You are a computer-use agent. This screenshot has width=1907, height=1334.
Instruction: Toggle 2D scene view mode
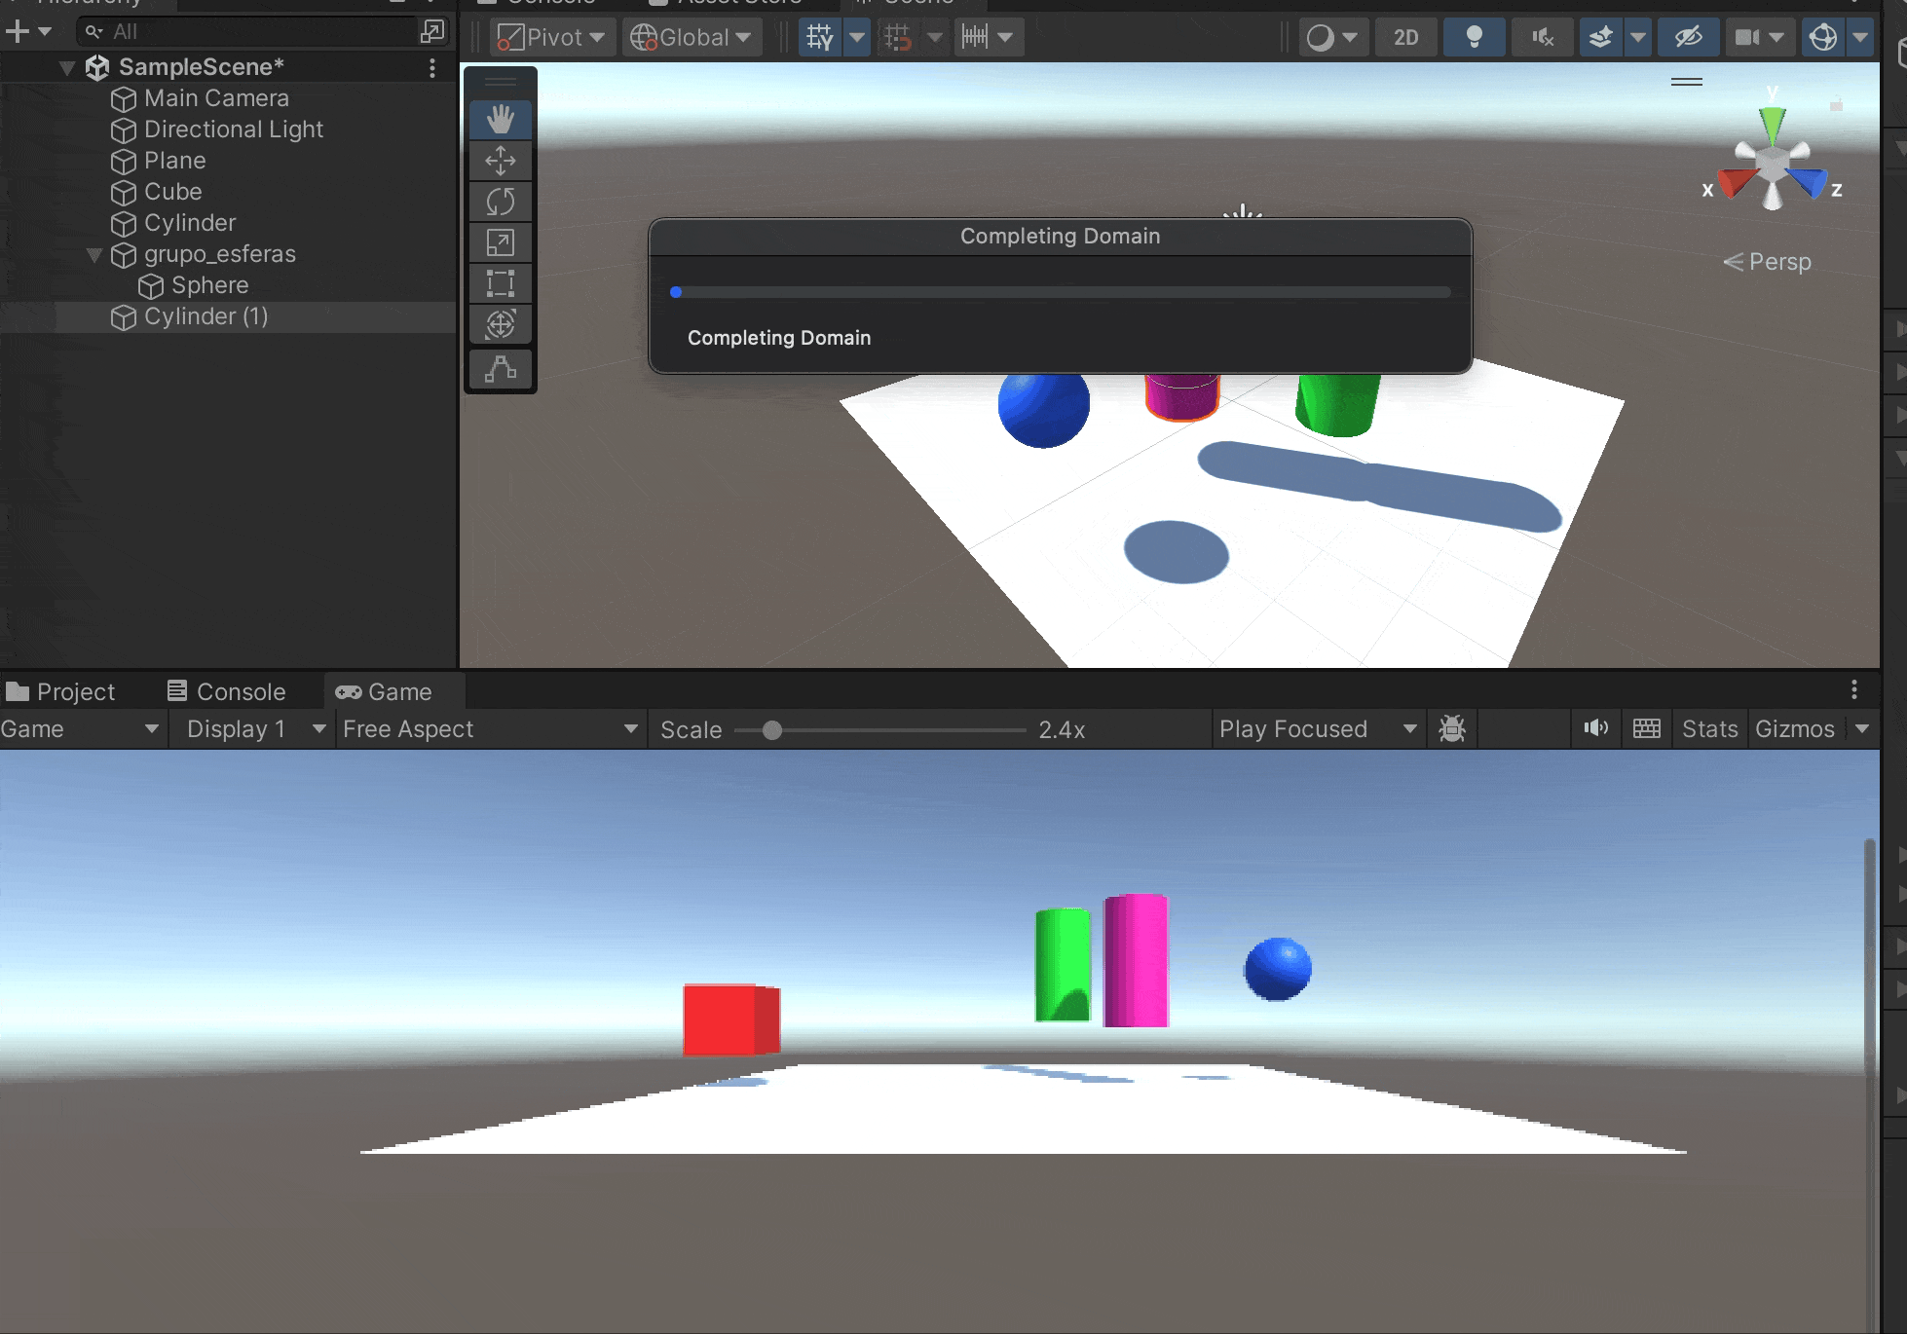(x=1405, y=38)
